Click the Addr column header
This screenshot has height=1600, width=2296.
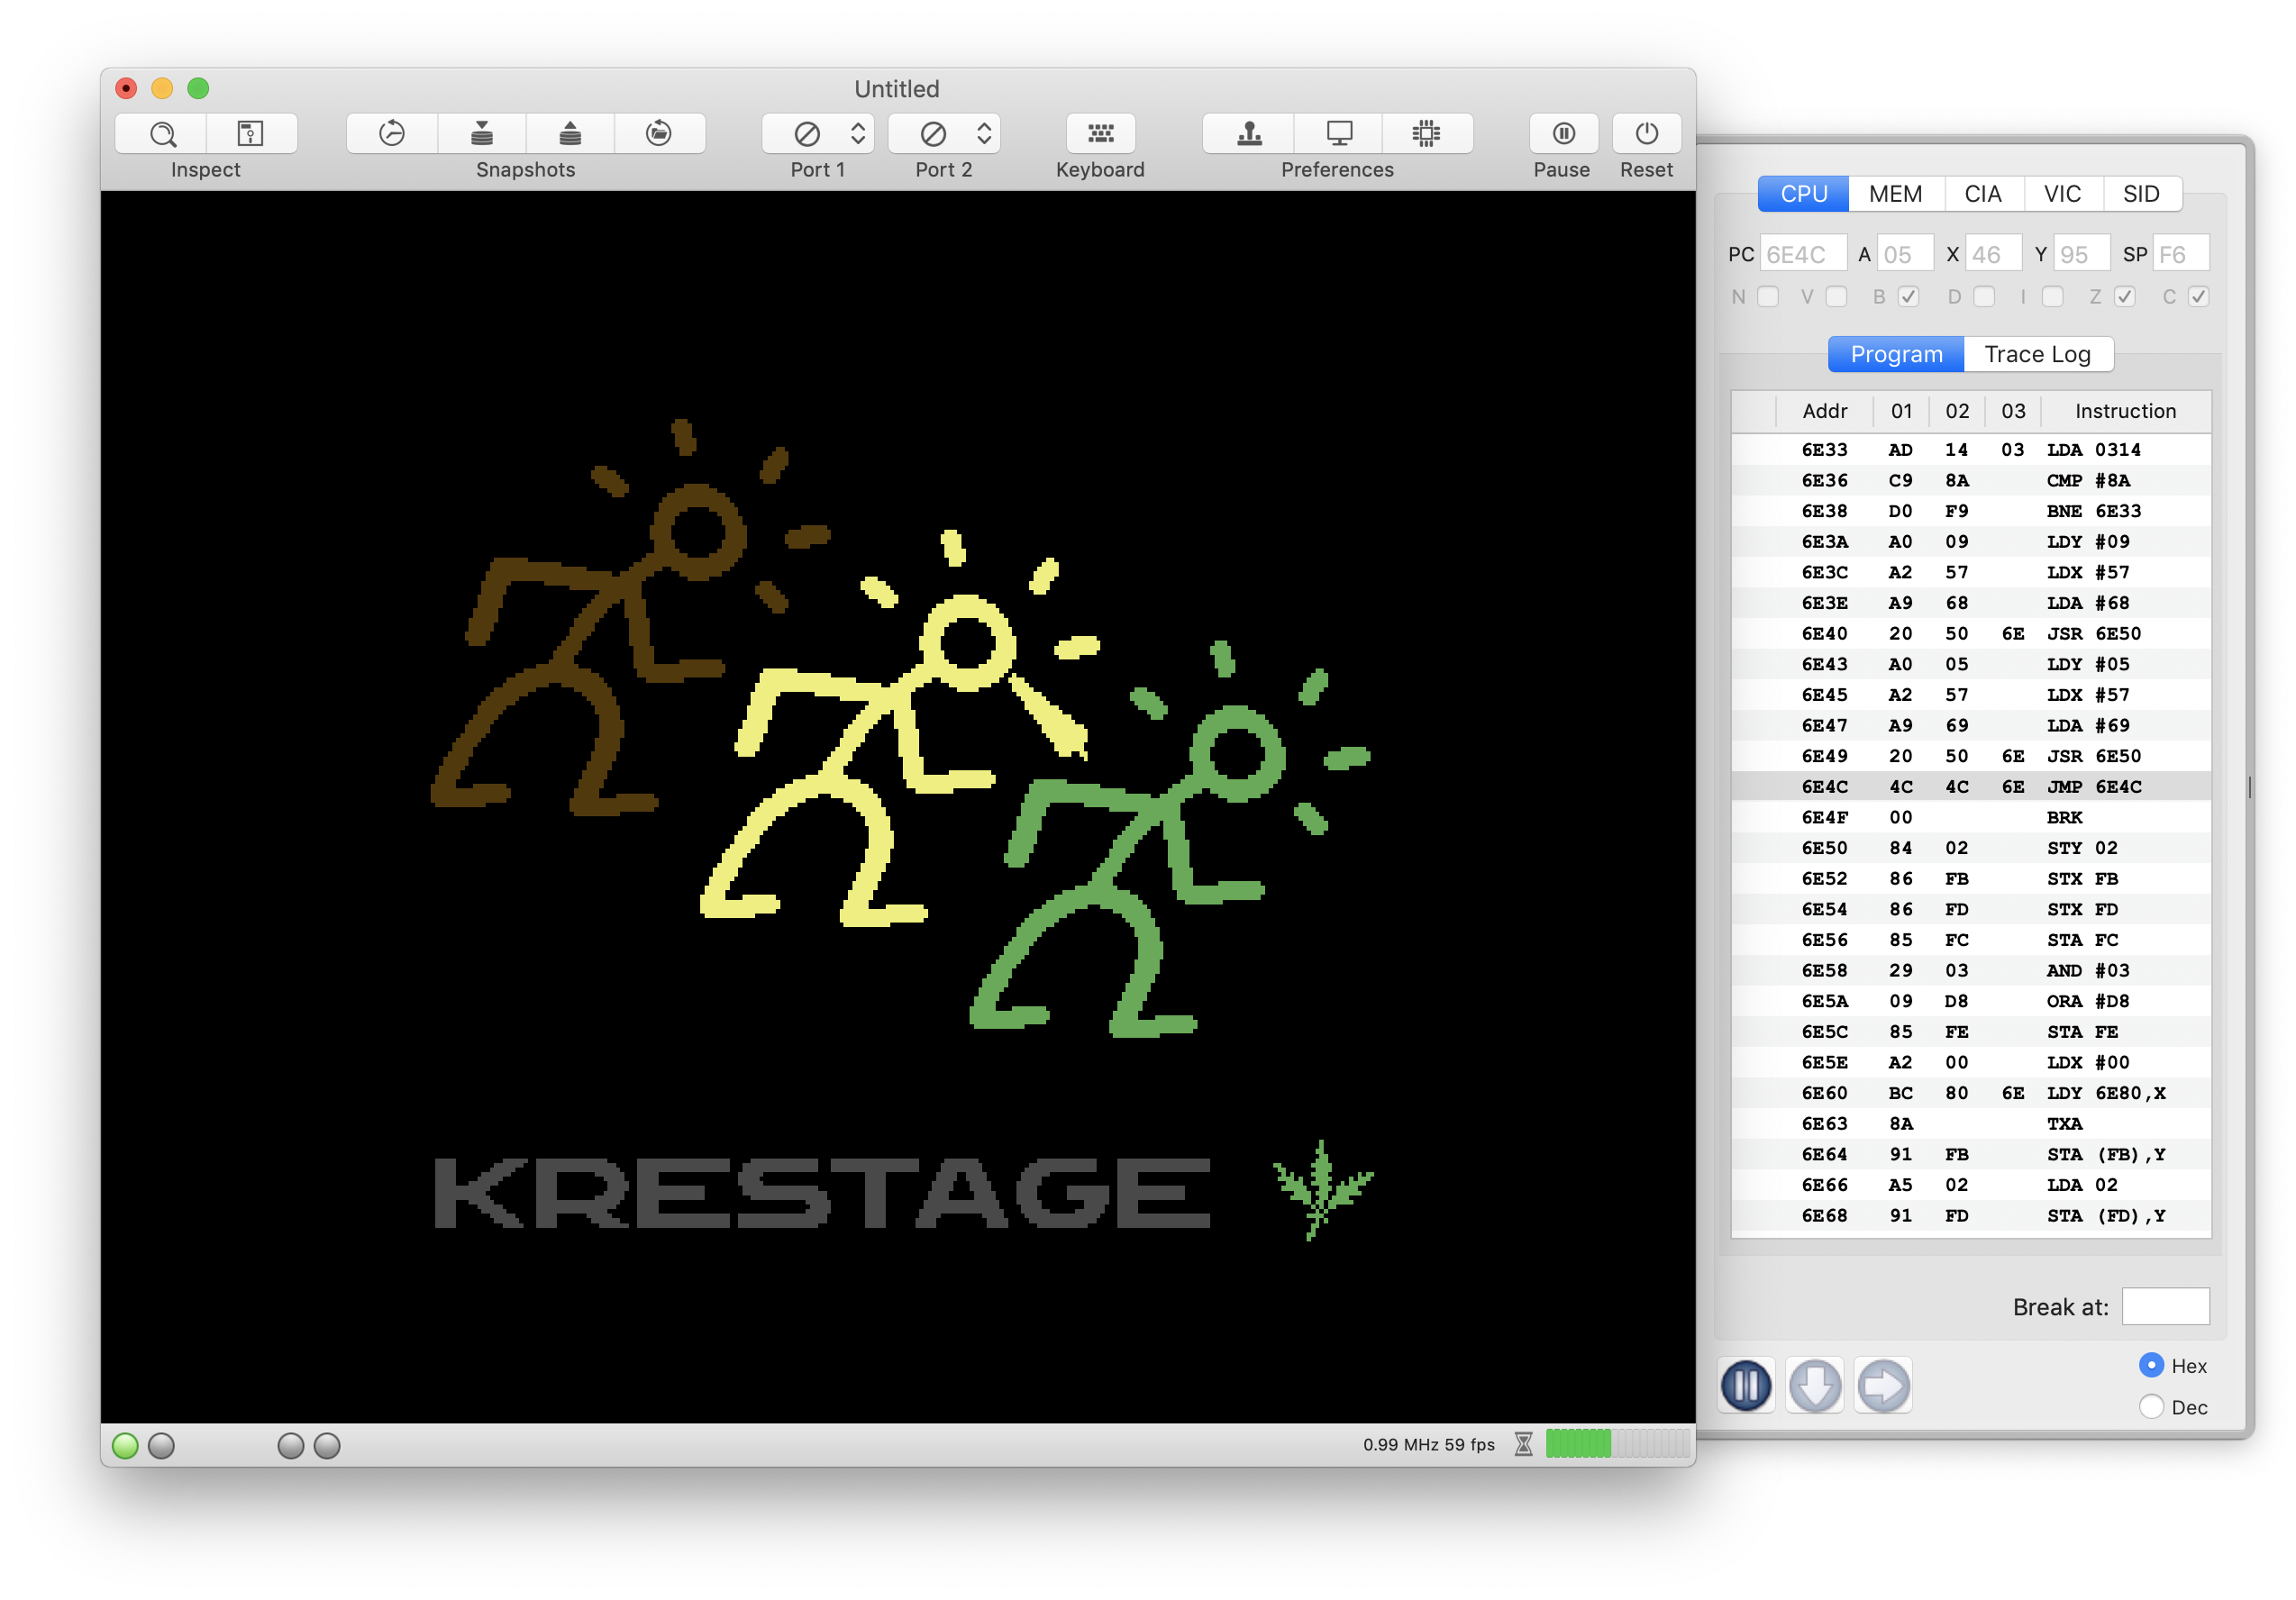[x=1824, y=411]
